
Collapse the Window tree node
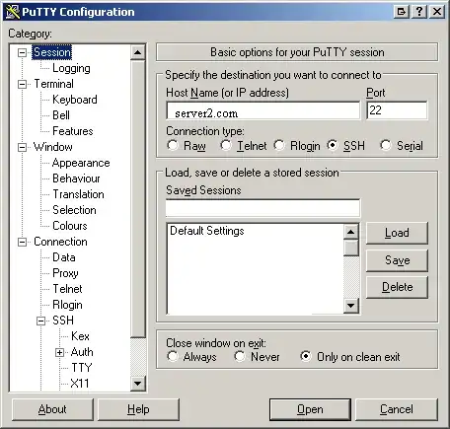[22, 147]
